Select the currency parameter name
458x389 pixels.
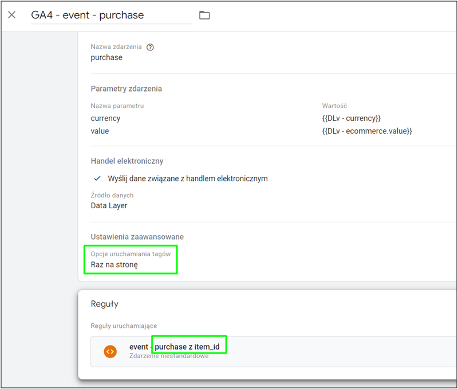pos(105,118)
